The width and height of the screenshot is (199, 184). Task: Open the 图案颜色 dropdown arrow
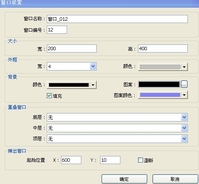(184, 95)
